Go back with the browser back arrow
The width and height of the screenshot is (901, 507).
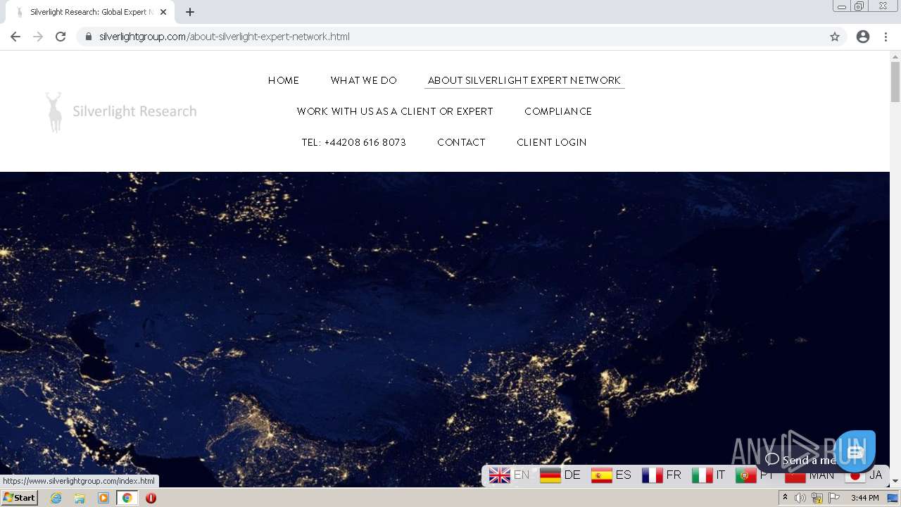15,37
